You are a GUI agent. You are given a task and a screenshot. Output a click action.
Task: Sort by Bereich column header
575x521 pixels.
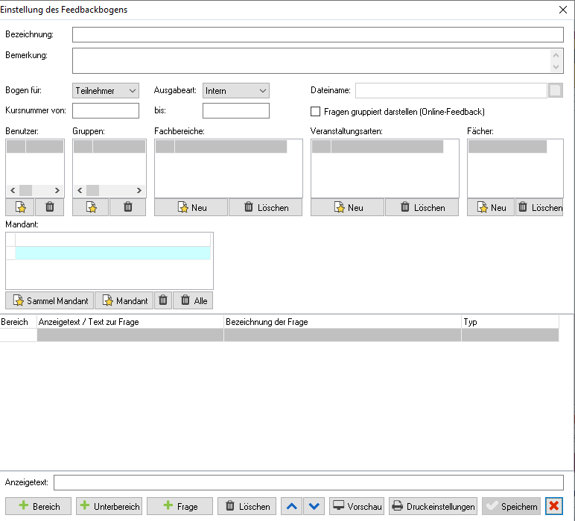pyautogui.click(x=19, y=322)
